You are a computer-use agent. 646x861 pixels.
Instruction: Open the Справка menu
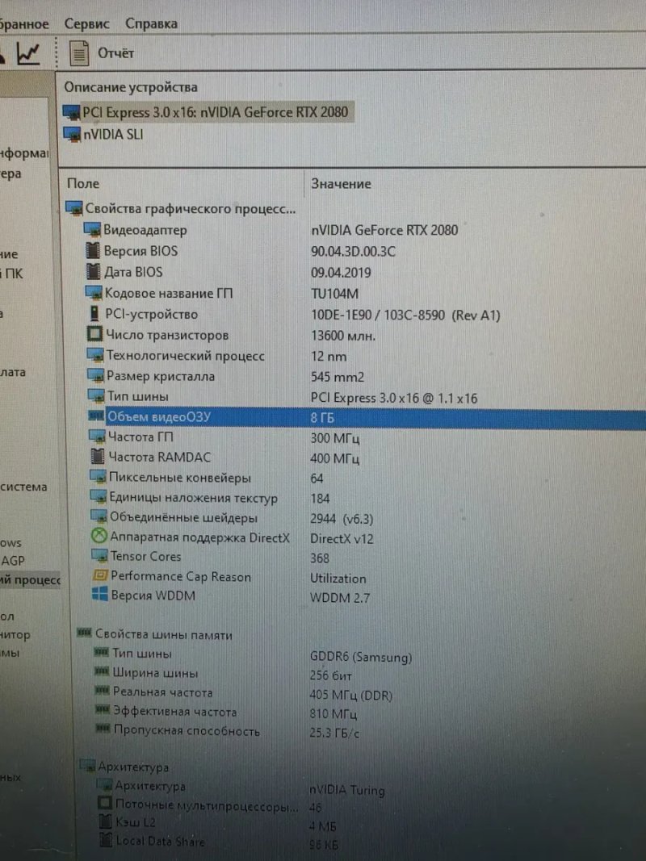coord(151,23)
